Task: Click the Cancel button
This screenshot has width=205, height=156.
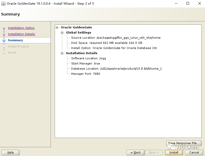Action: click(x=194, y=152)
